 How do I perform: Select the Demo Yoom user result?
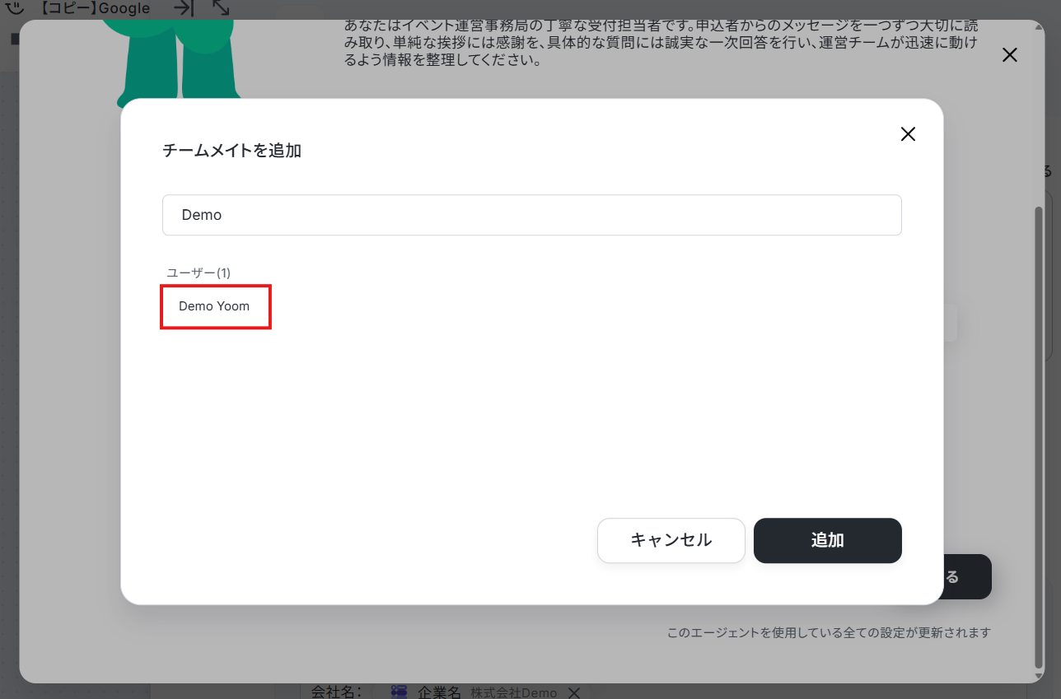214,306
